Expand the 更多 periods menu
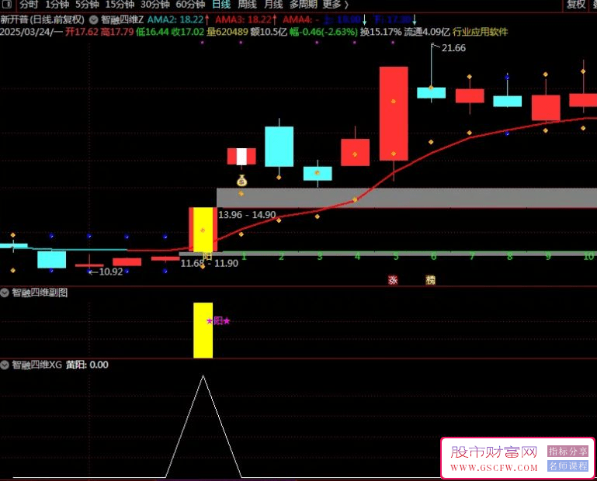 tap(335, 5)
